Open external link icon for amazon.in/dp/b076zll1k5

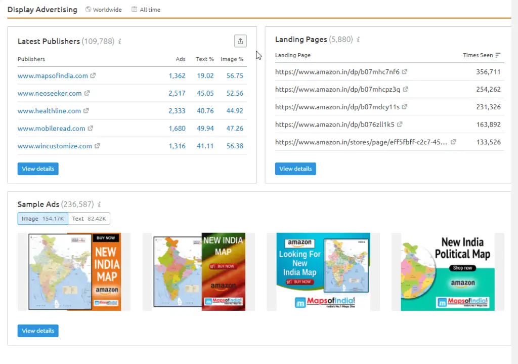point(400,124)
